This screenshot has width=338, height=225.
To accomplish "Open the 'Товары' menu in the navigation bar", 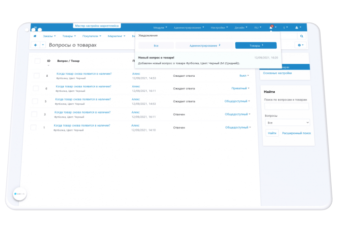I will 69,36.
